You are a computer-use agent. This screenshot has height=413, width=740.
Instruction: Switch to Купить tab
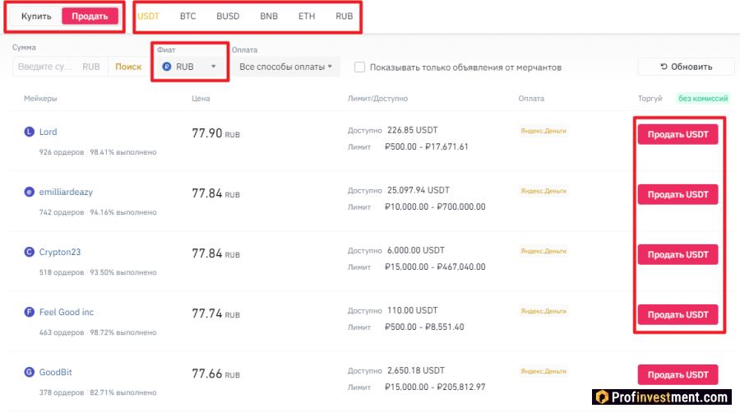pos(36,16)
